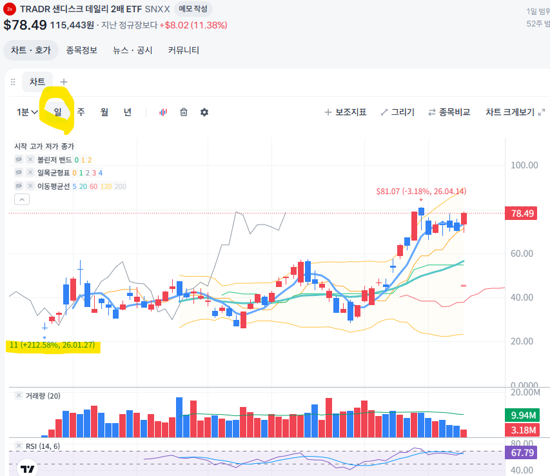Select the 월 (monthly) timeframe
This screenshot has height=476, width=550.
point(104,112)
